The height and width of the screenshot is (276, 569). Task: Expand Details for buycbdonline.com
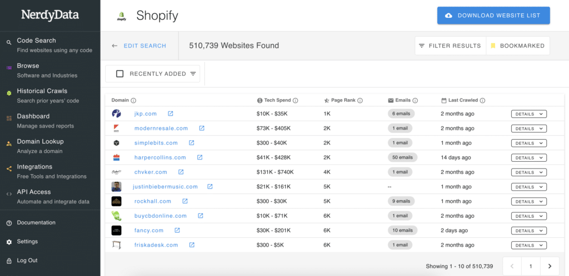529,216
